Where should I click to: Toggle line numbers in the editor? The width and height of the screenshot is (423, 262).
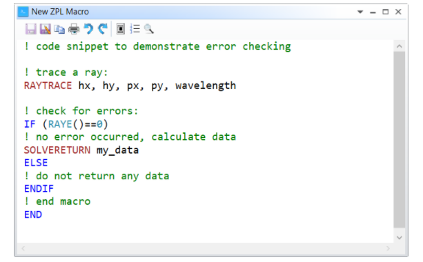(135, 29)
